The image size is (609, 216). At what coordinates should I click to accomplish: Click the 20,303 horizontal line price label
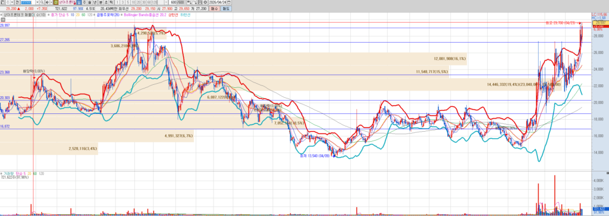point(5,98)
